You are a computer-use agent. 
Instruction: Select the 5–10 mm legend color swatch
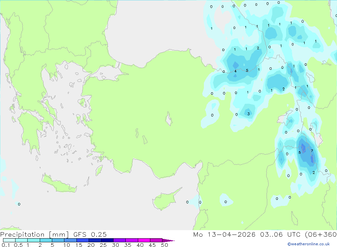point(58,240)
